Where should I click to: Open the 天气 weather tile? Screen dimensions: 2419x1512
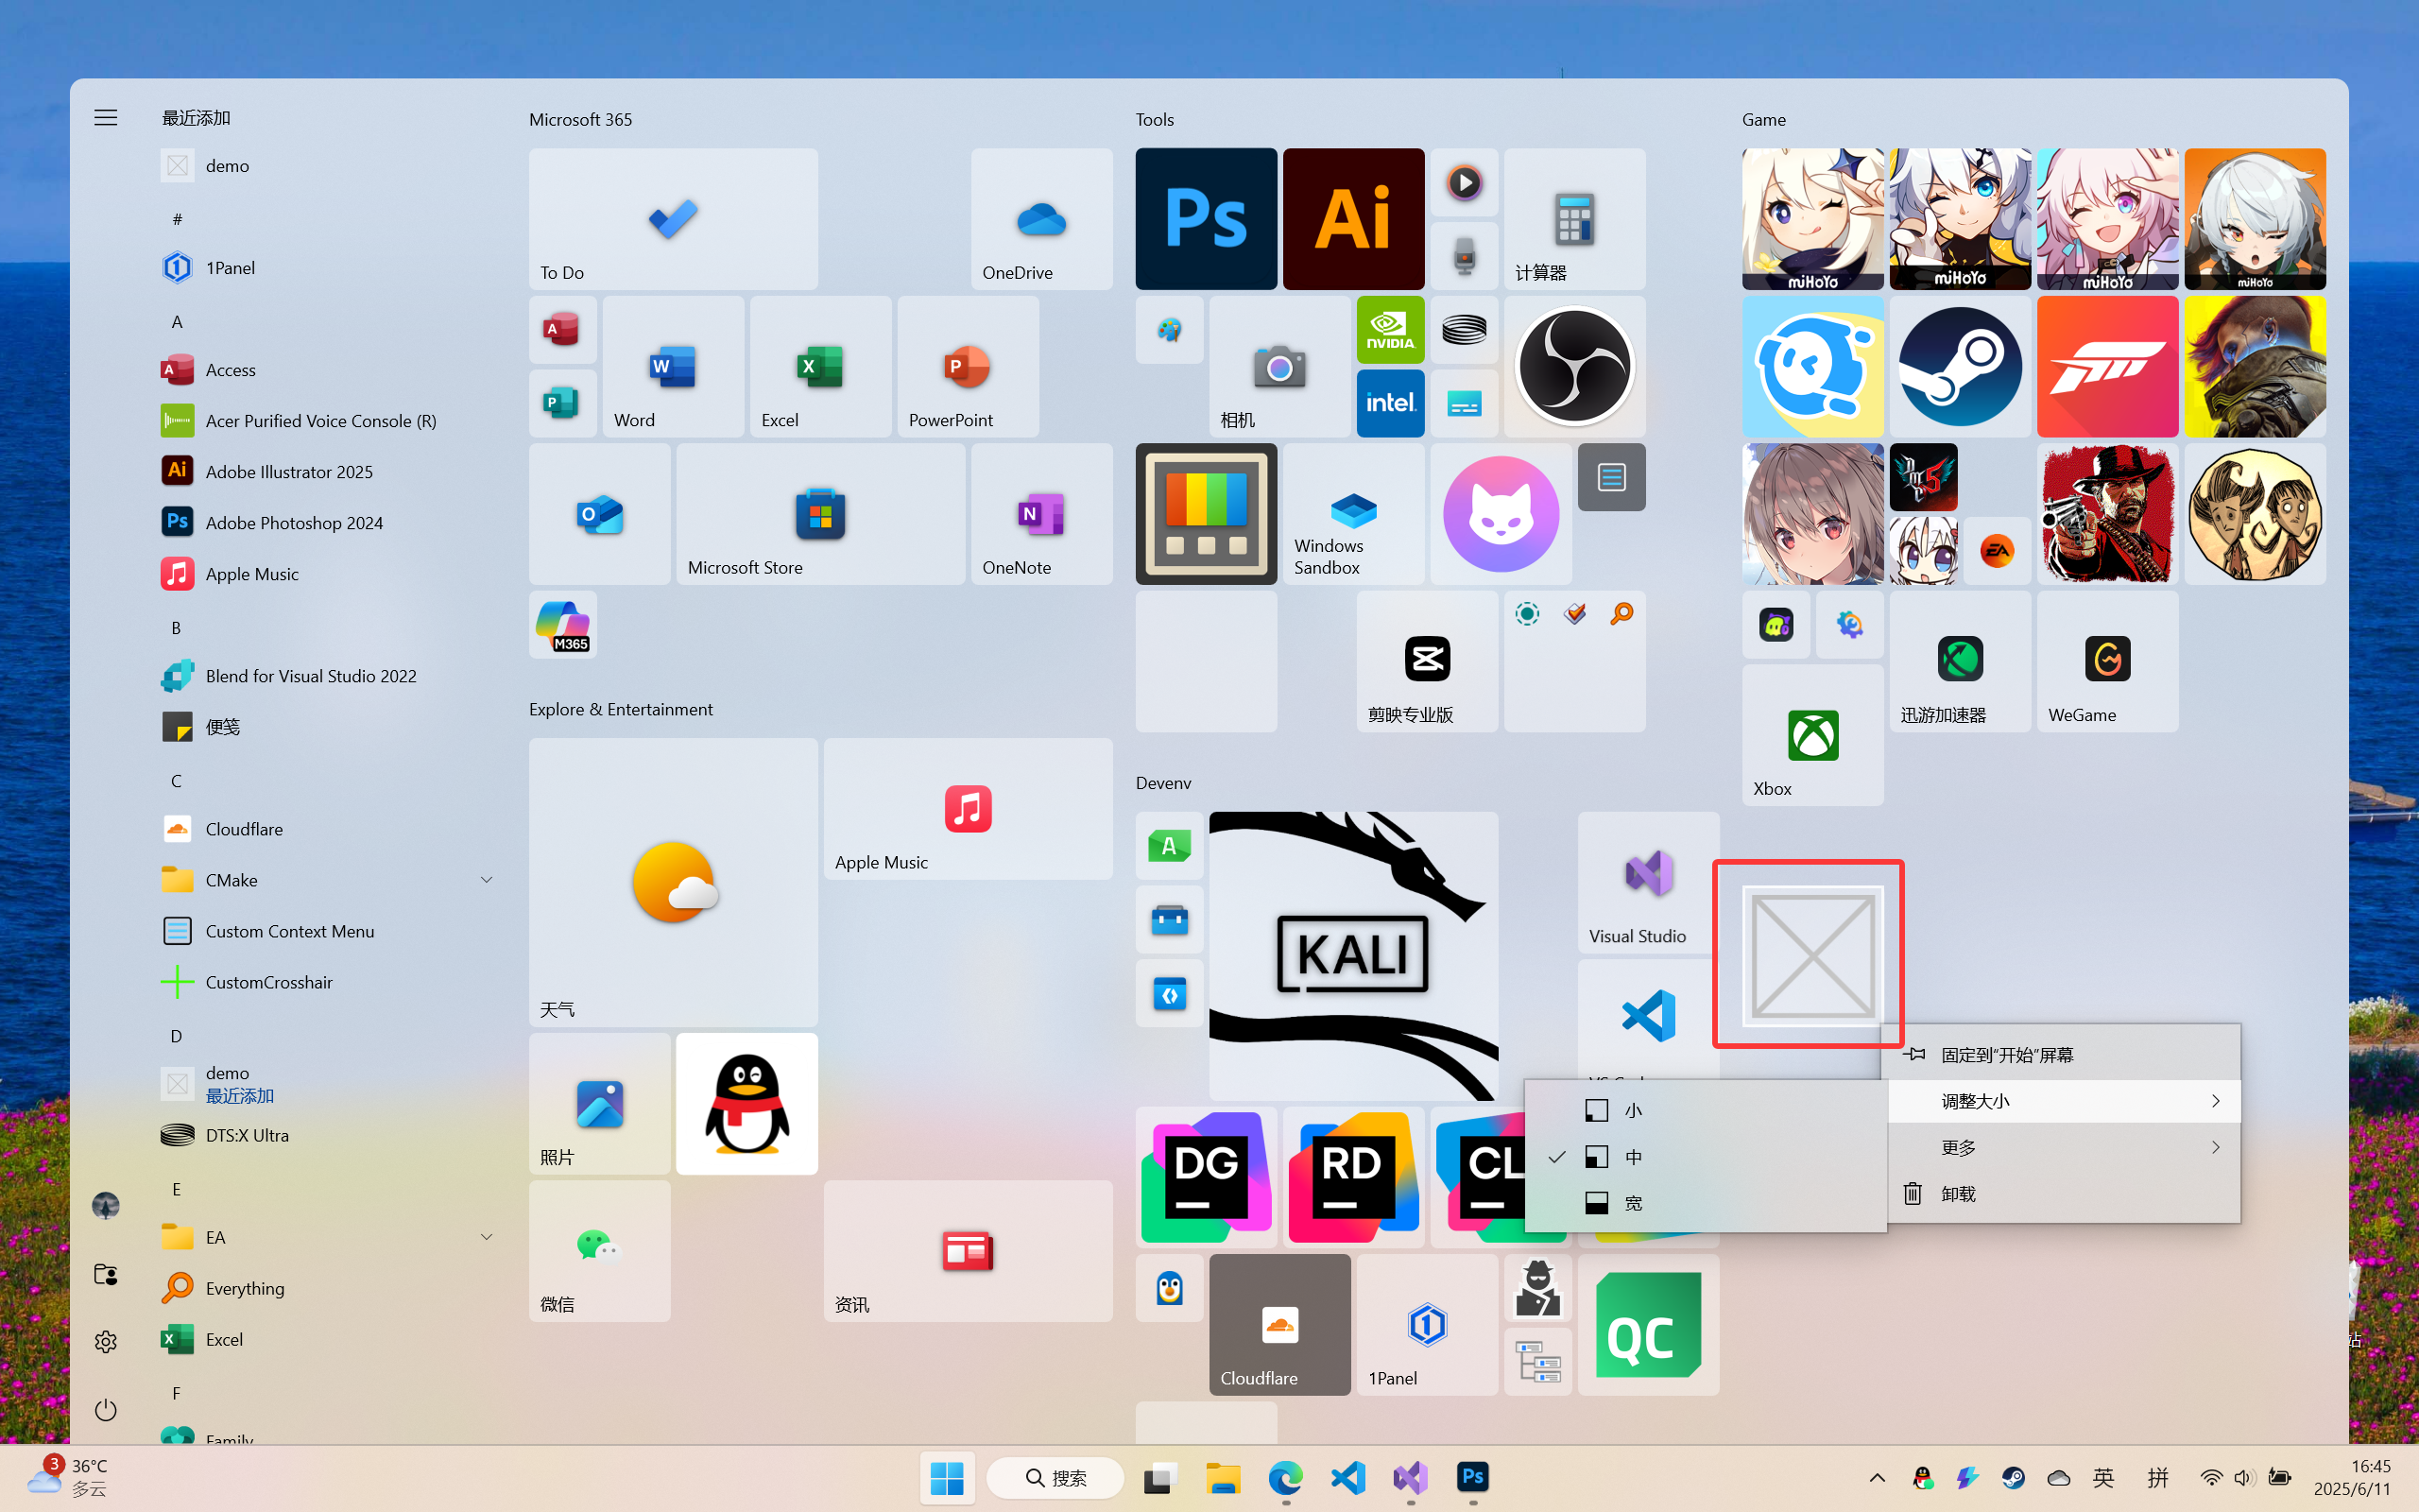[x=673, y=882]
